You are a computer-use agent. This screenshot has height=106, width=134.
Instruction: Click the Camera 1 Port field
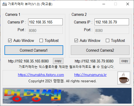pyautogui.click(x=45, y=30)
